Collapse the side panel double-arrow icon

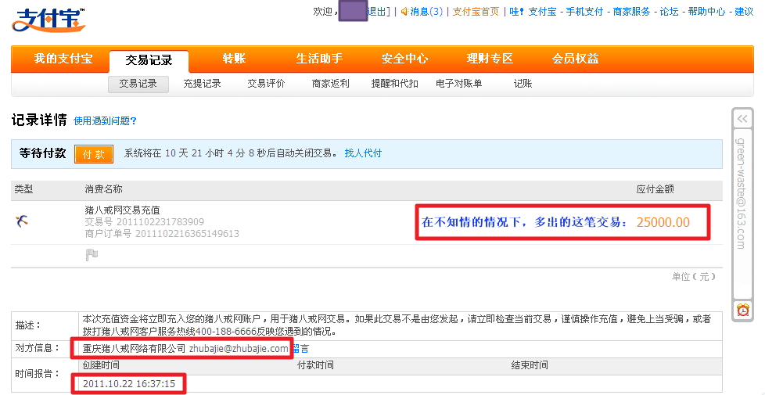(x=742, y=119)
